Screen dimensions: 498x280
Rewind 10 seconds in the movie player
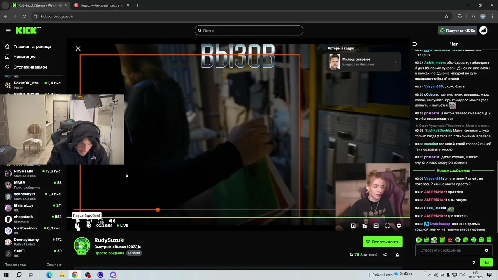pos(89,221)
